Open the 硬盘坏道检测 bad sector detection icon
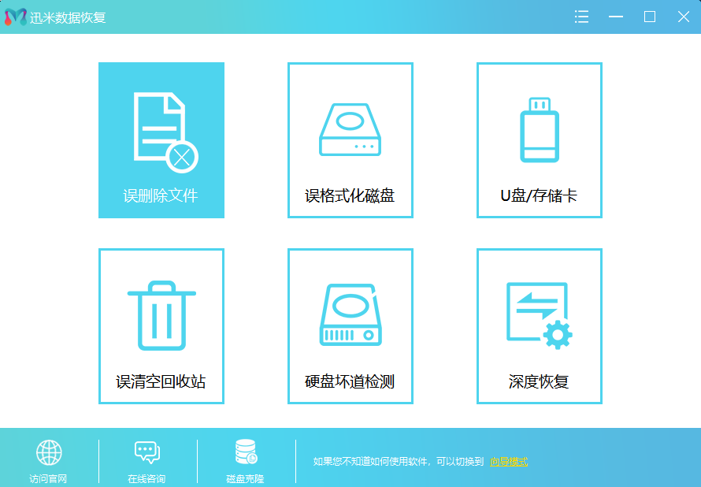The image size is (701, 487). 350,315
